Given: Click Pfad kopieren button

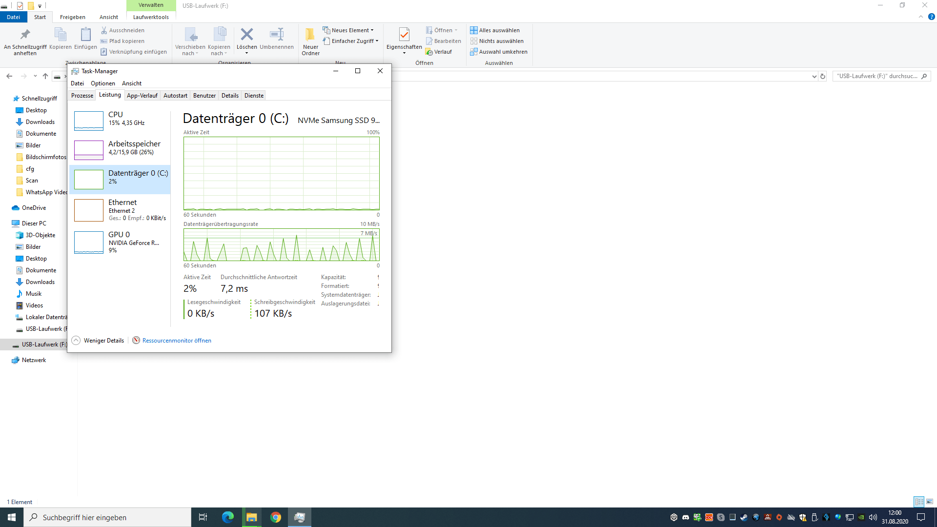Looking at the screenshot, I should [122, 41].
